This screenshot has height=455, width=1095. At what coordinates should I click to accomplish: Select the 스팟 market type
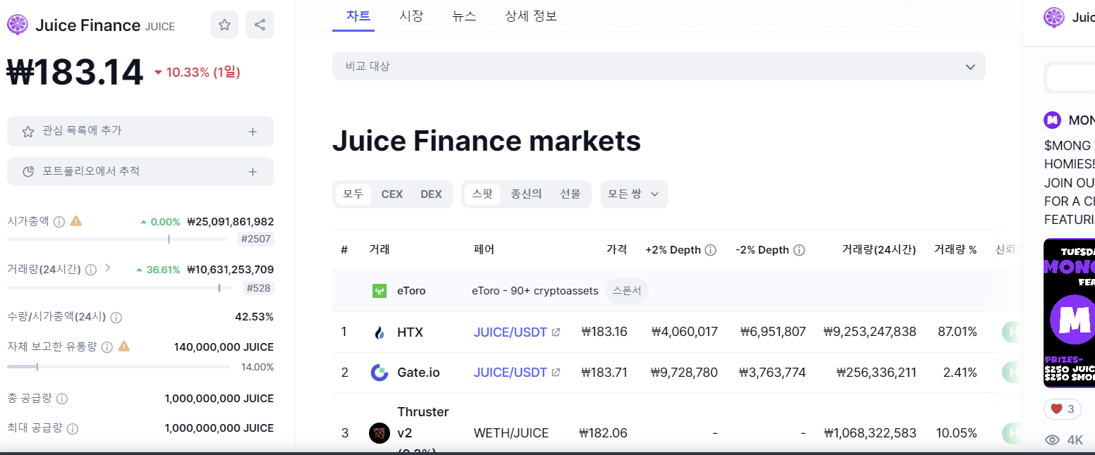click(x=482, y=194)
